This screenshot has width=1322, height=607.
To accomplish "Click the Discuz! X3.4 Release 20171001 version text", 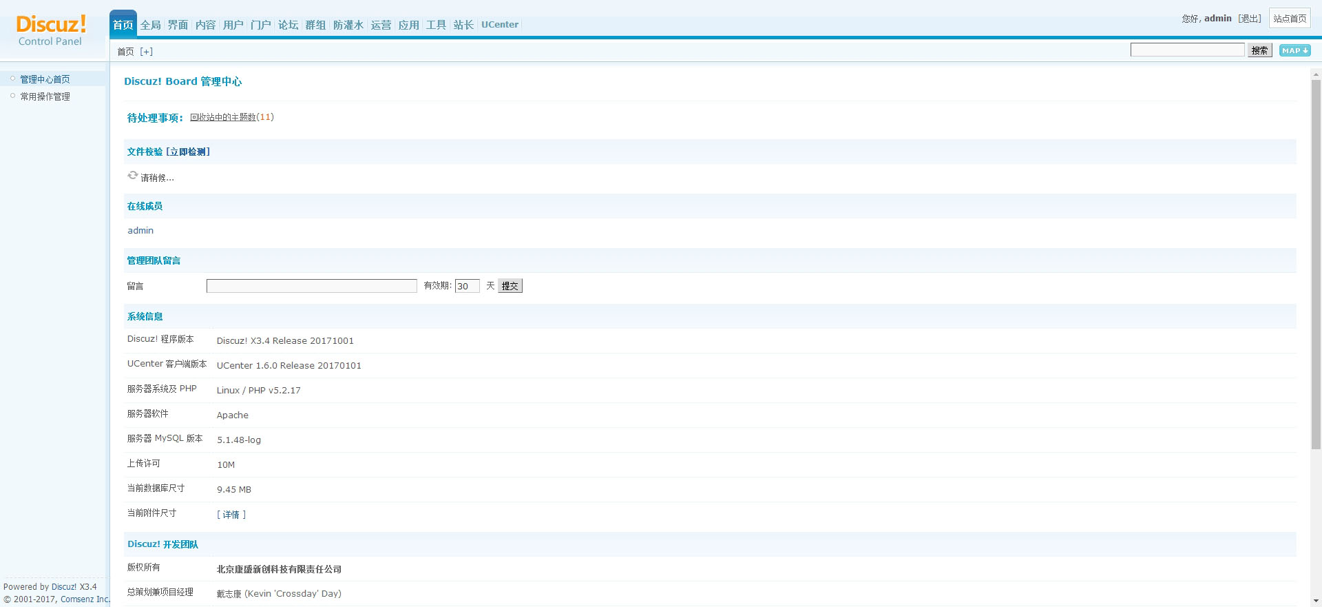I will (x=285, y=340).
